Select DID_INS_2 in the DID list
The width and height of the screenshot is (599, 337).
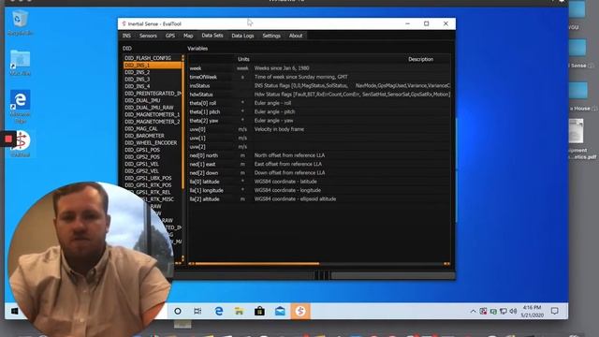pos(152,72)
